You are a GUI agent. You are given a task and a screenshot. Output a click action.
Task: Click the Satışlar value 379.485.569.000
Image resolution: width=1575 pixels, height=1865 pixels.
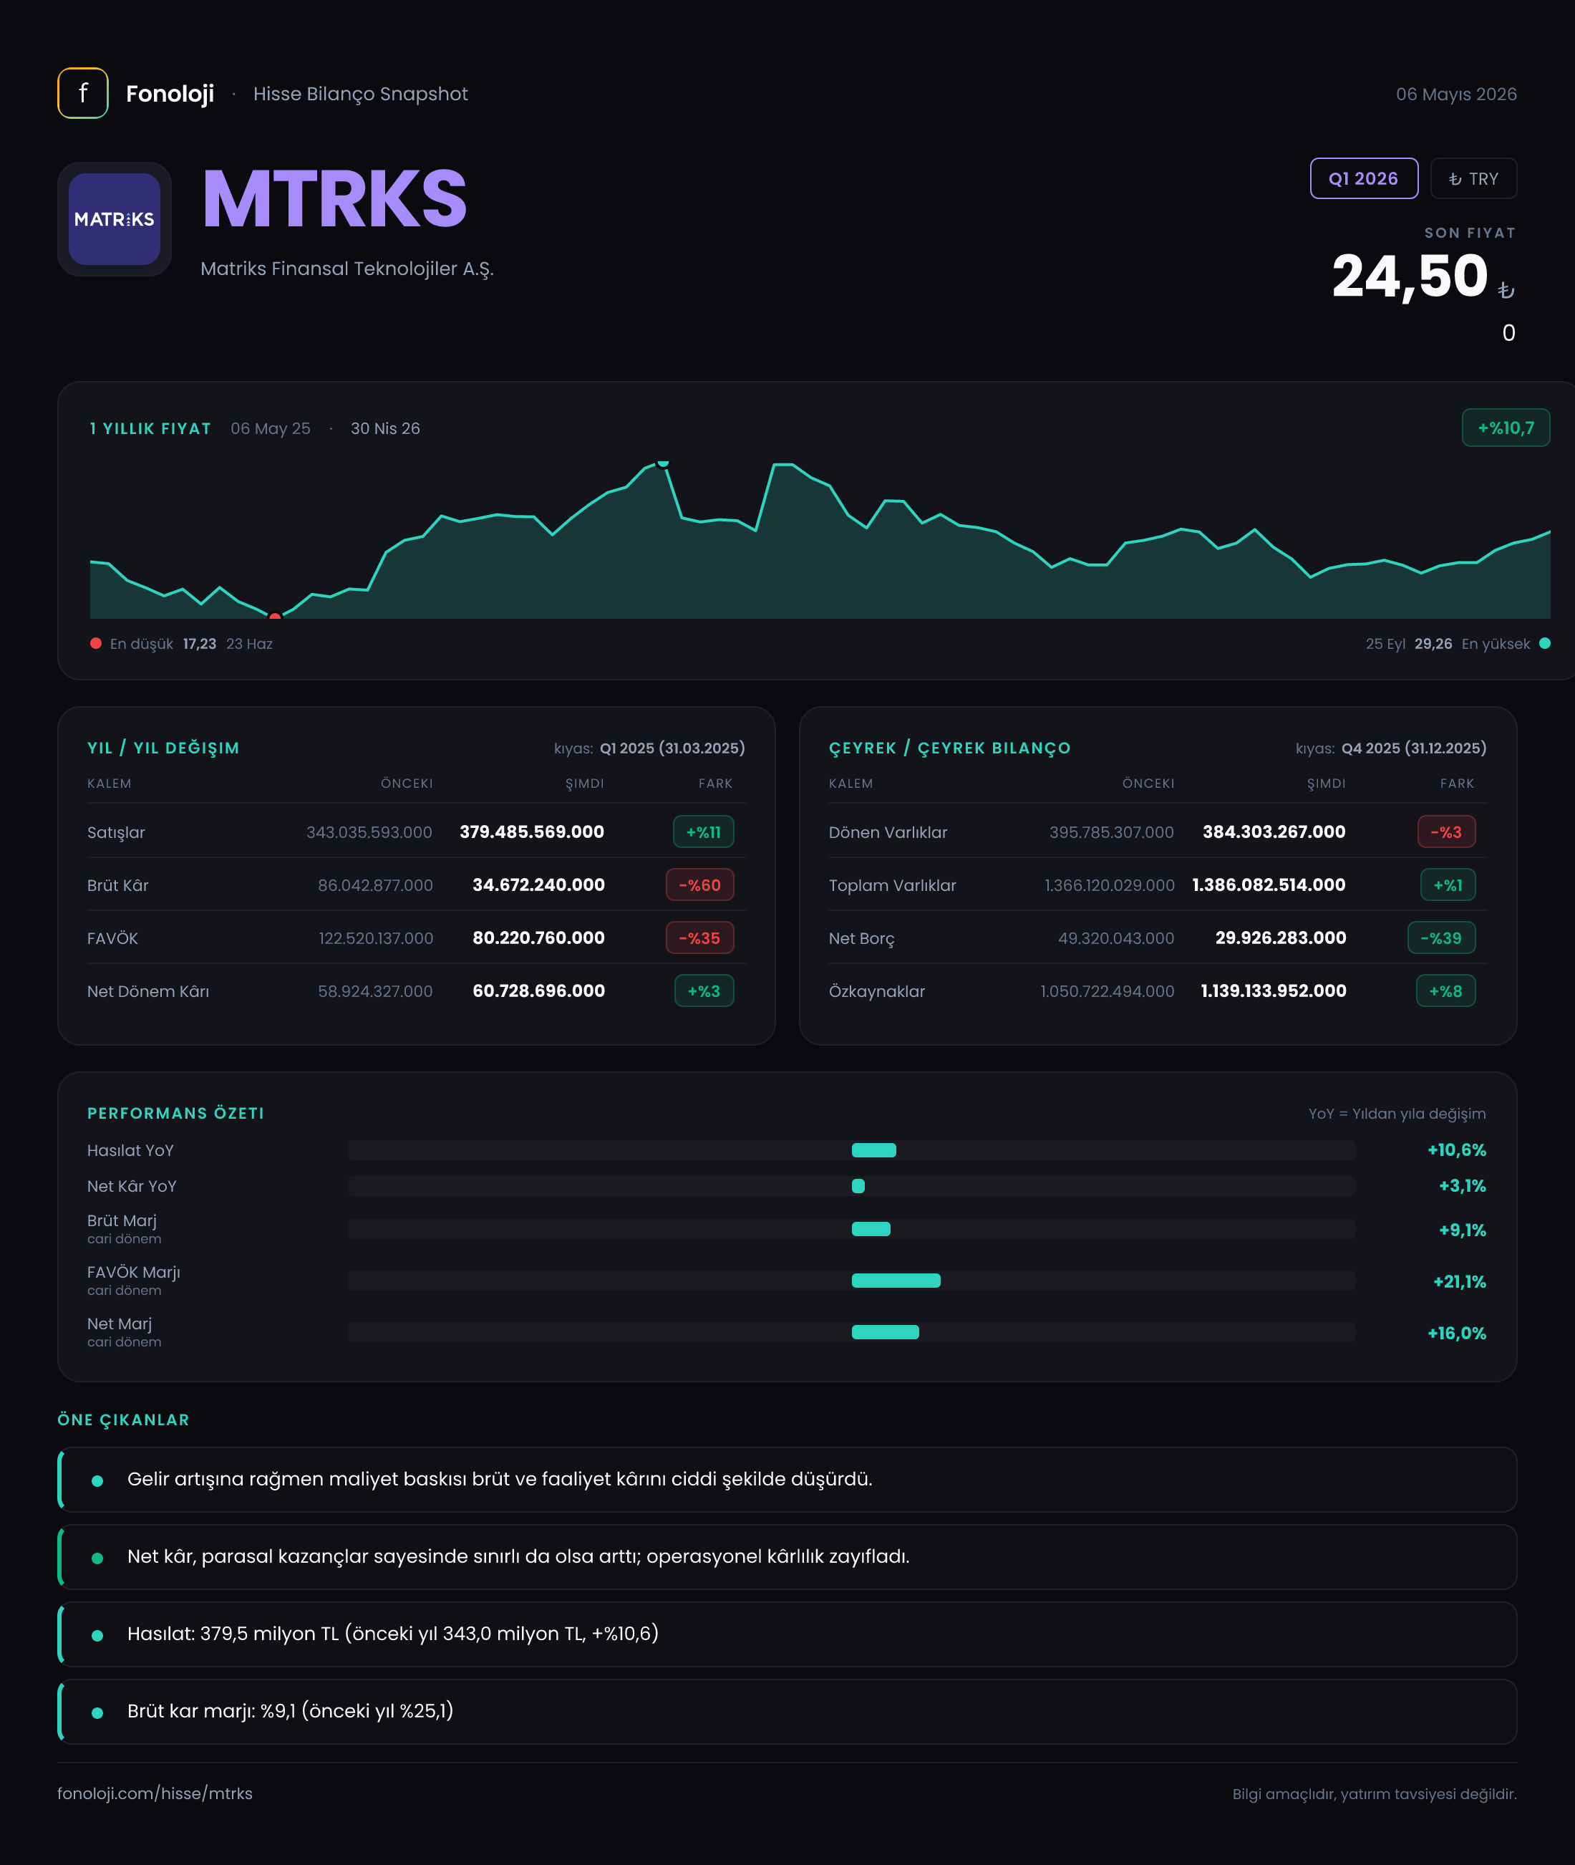click(531, 832)
